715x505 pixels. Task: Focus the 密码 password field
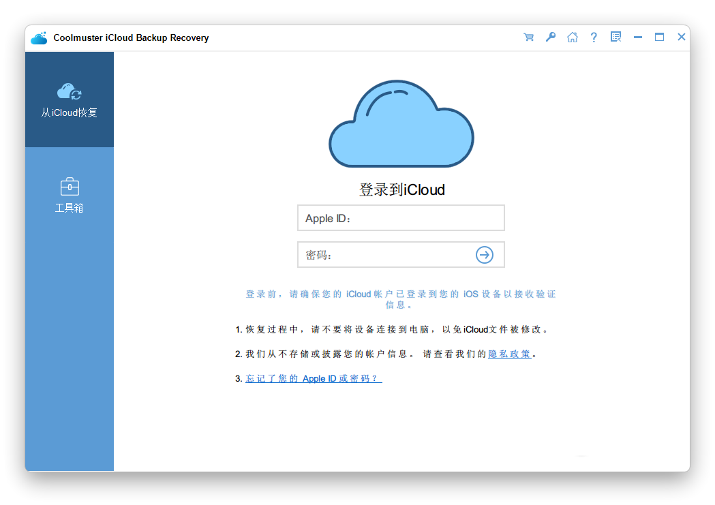click(x=401, y=255)
